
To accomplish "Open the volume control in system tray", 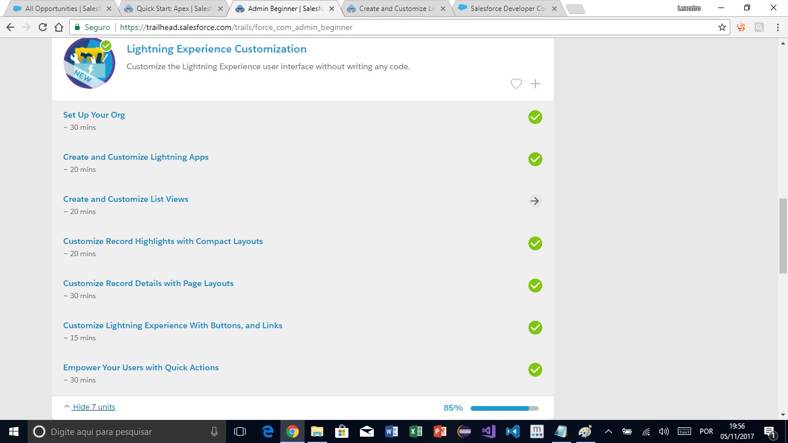I will pos(664,431).
